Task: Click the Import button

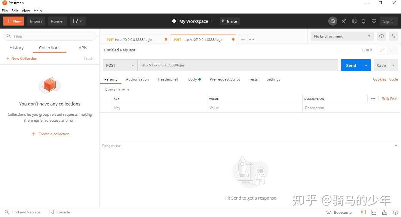Action: pos(36,21)
